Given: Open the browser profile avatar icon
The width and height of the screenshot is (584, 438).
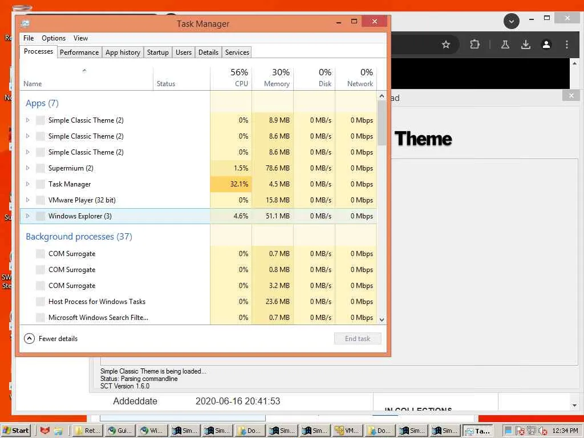Looking at the screenshot, I should click(546, 44).
